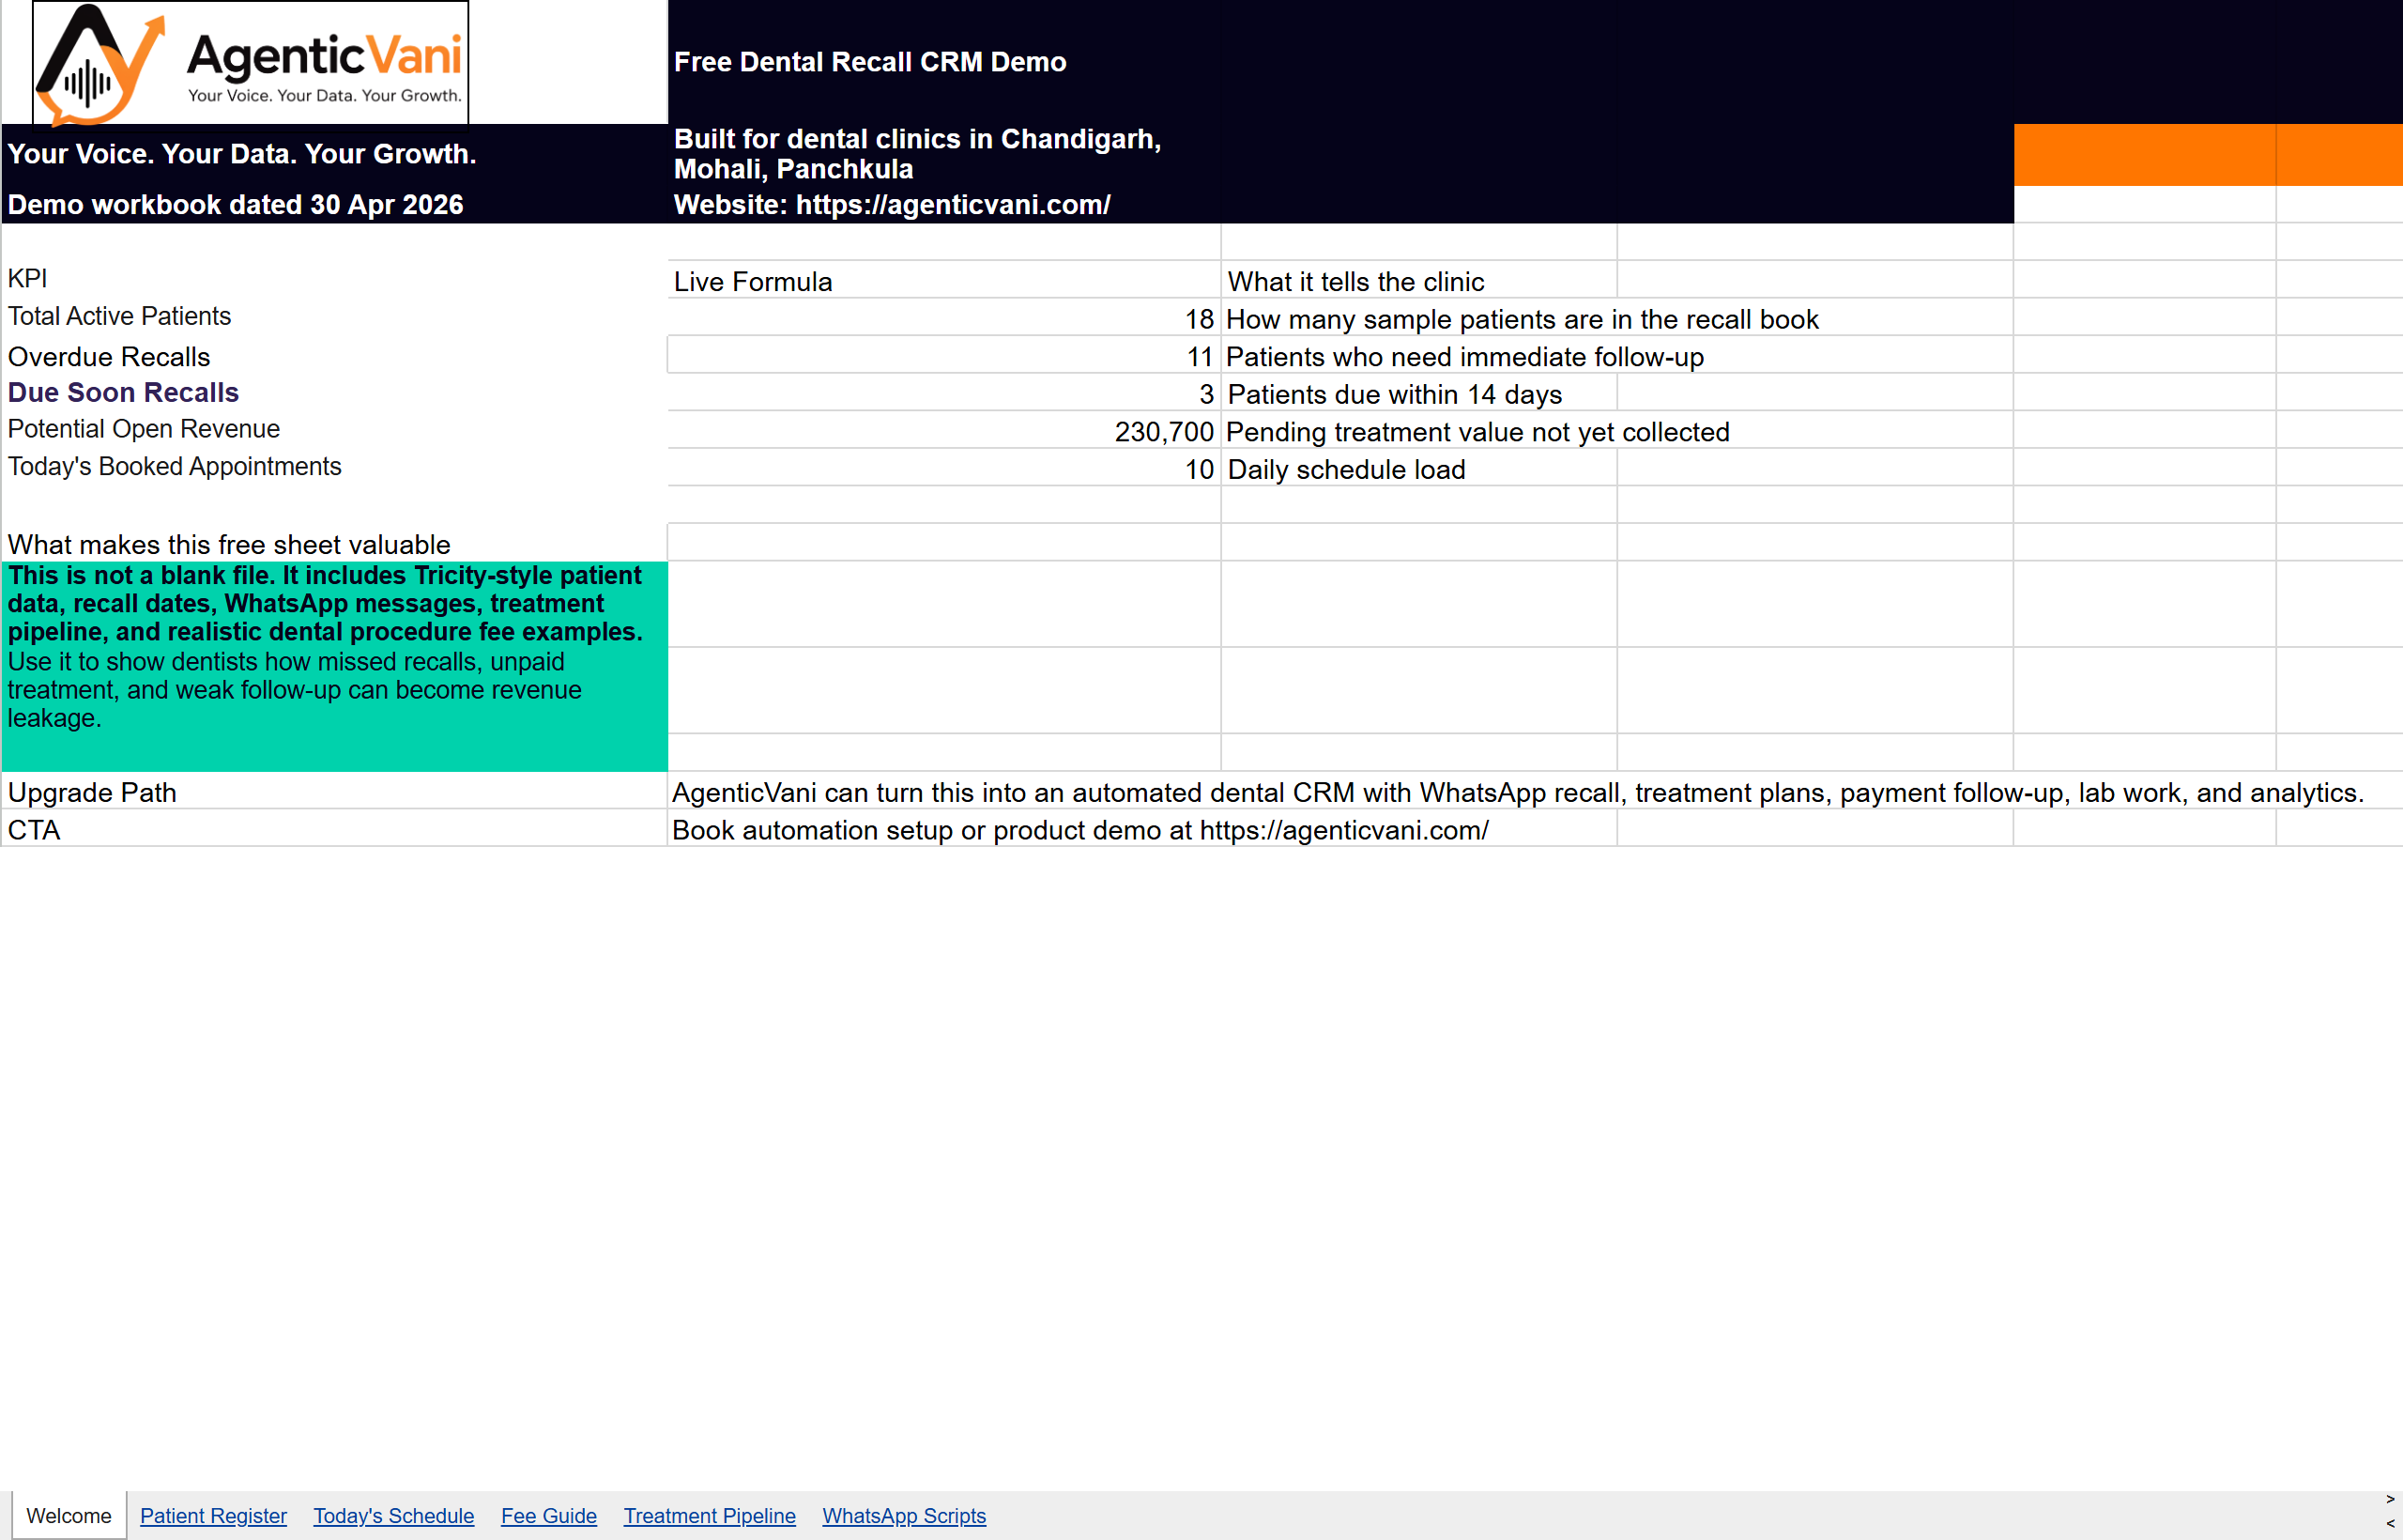The height and width of the screenshot is (1540, 2403).
Task: Click the scroll tabs left arrow
Action: (x=2390, y=1524)
